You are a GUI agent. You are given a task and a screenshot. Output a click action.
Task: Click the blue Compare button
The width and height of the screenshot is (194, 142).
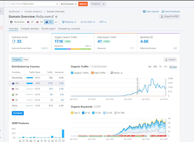click(18, 113)
